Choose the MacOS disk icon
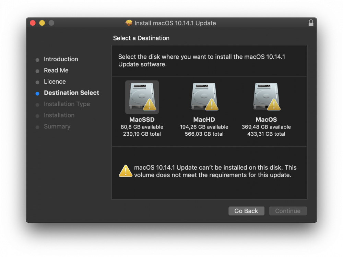This screenshot has height=257, width=343. (x=266, y=97)
